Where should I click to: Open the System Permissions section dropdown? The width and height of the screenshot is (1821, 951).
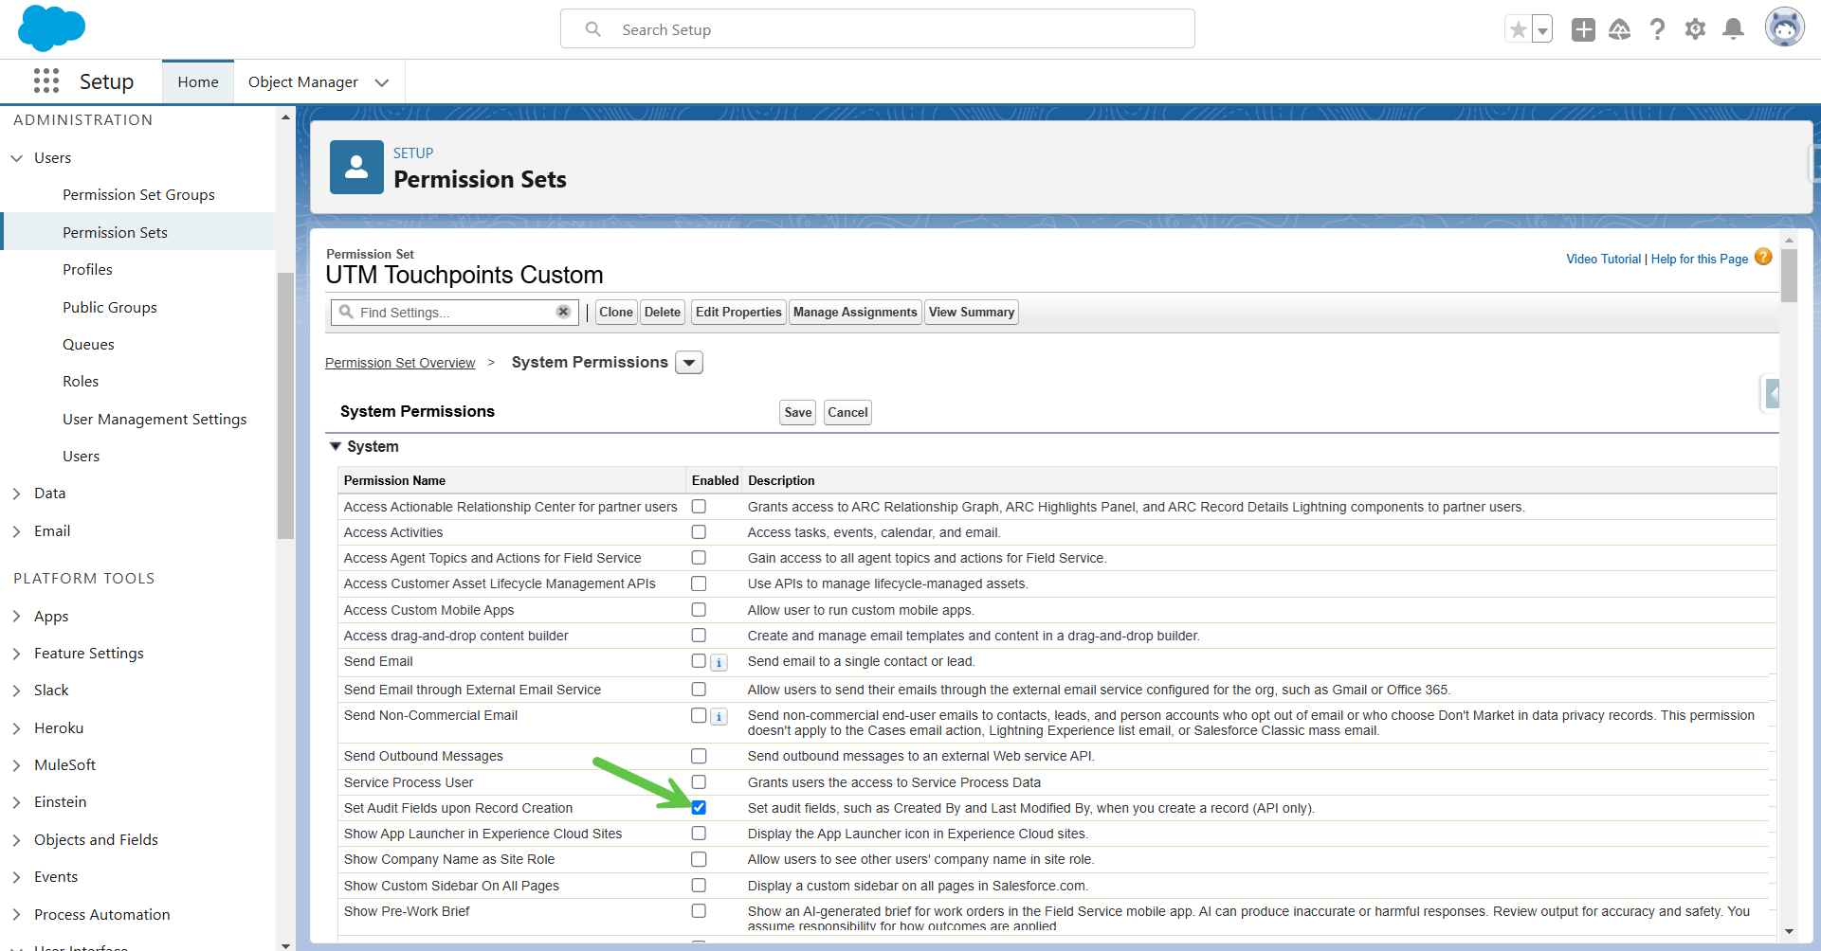(x=689, y=363)
